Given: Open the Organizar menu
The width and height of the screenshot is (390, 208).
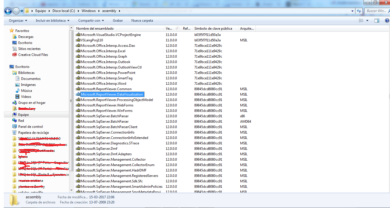Looking at the screenshot, I should click(x=18, y=21).
